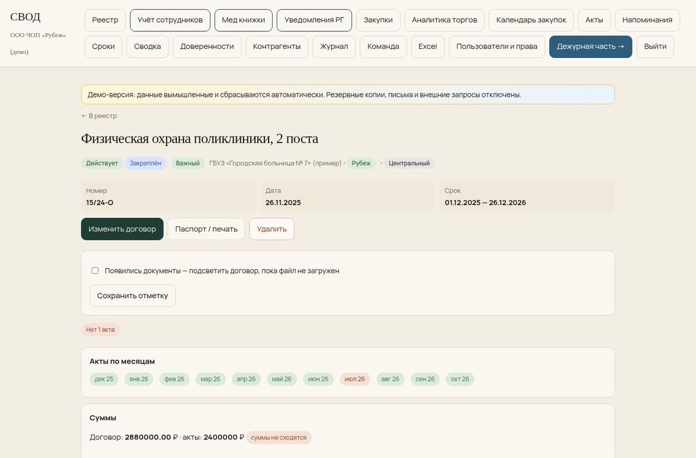Click the Нет 1 акта badge
The image size is (696, 458).
tap(100, 330)
